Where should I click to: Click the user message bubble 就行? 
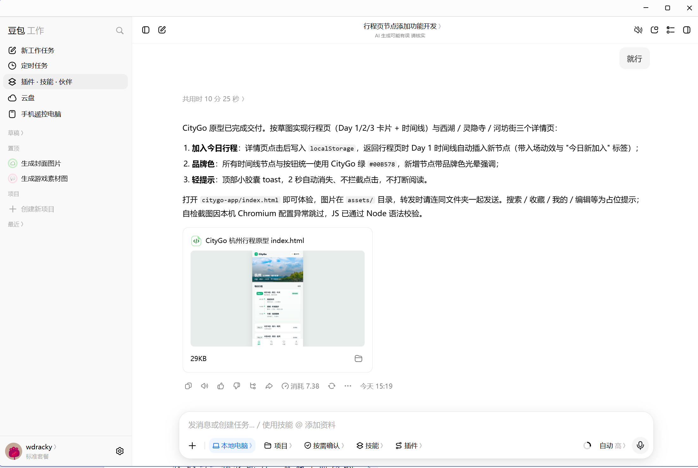point(634,59)
